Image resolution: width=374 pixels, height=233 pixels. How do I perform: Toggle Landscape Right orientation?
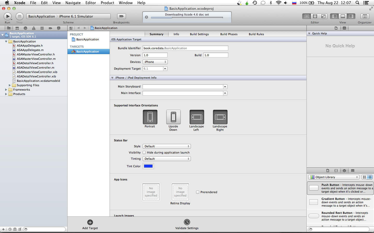click(x=220, y=117)
